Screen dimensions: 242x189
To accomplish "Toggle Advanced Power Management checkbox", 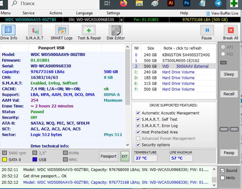I will pos(138,138).
